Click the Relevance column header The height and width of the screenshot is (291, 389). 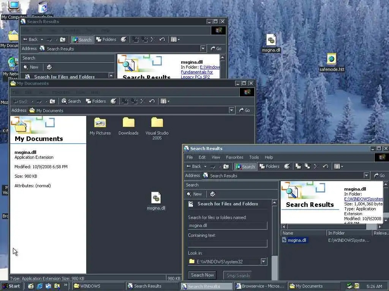click(380, 233)
